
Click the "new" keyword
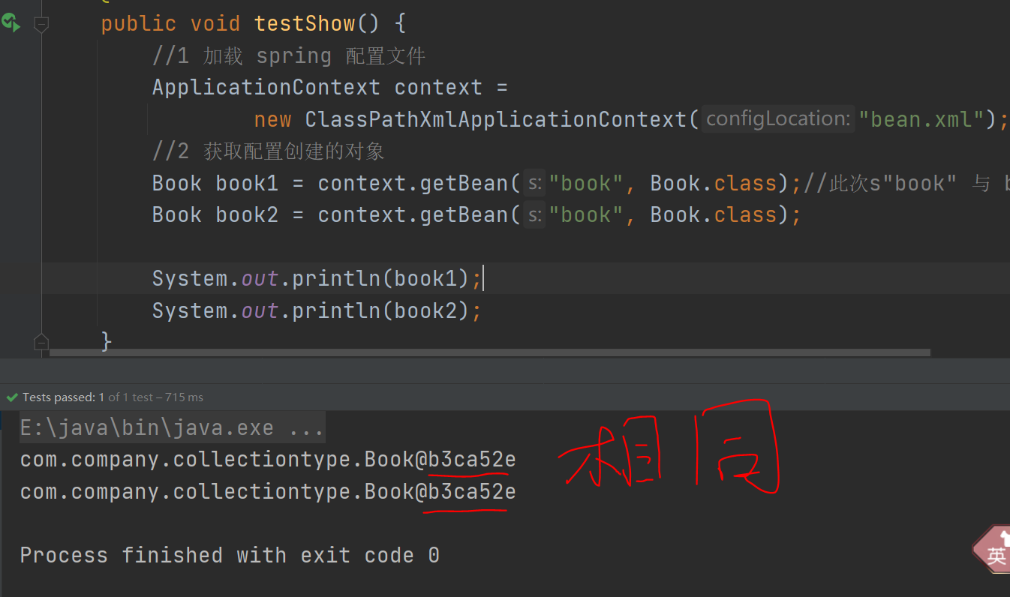(272, 119)
